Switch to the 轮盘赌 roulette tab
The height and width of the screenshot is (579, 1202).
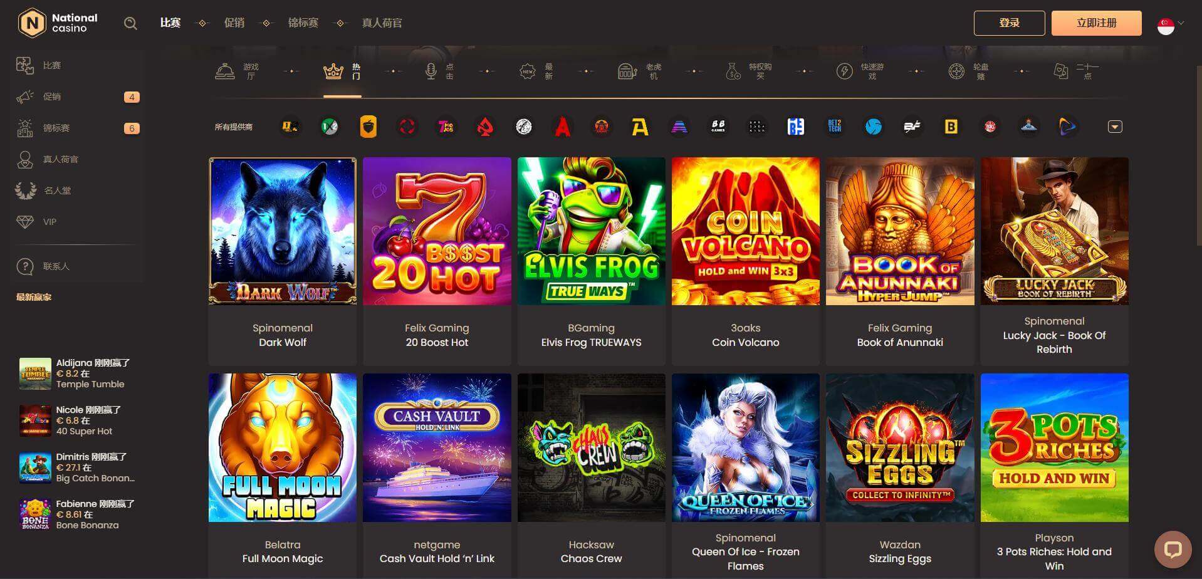coord(969,71)
